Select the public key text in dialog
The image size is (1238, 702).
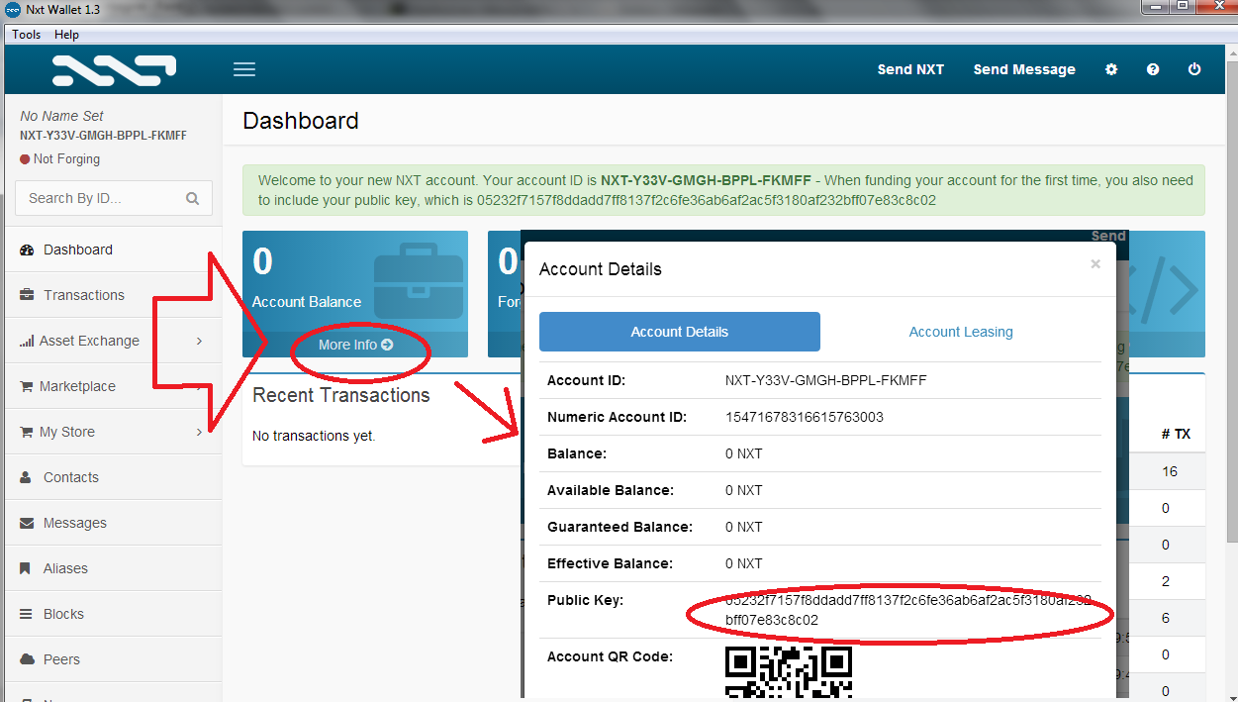point(908,610)
